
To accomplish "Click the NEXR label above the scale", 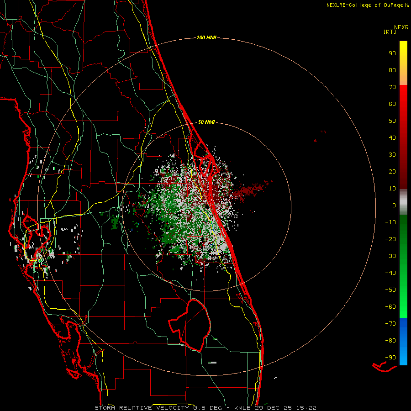I will tap(401, 27).
